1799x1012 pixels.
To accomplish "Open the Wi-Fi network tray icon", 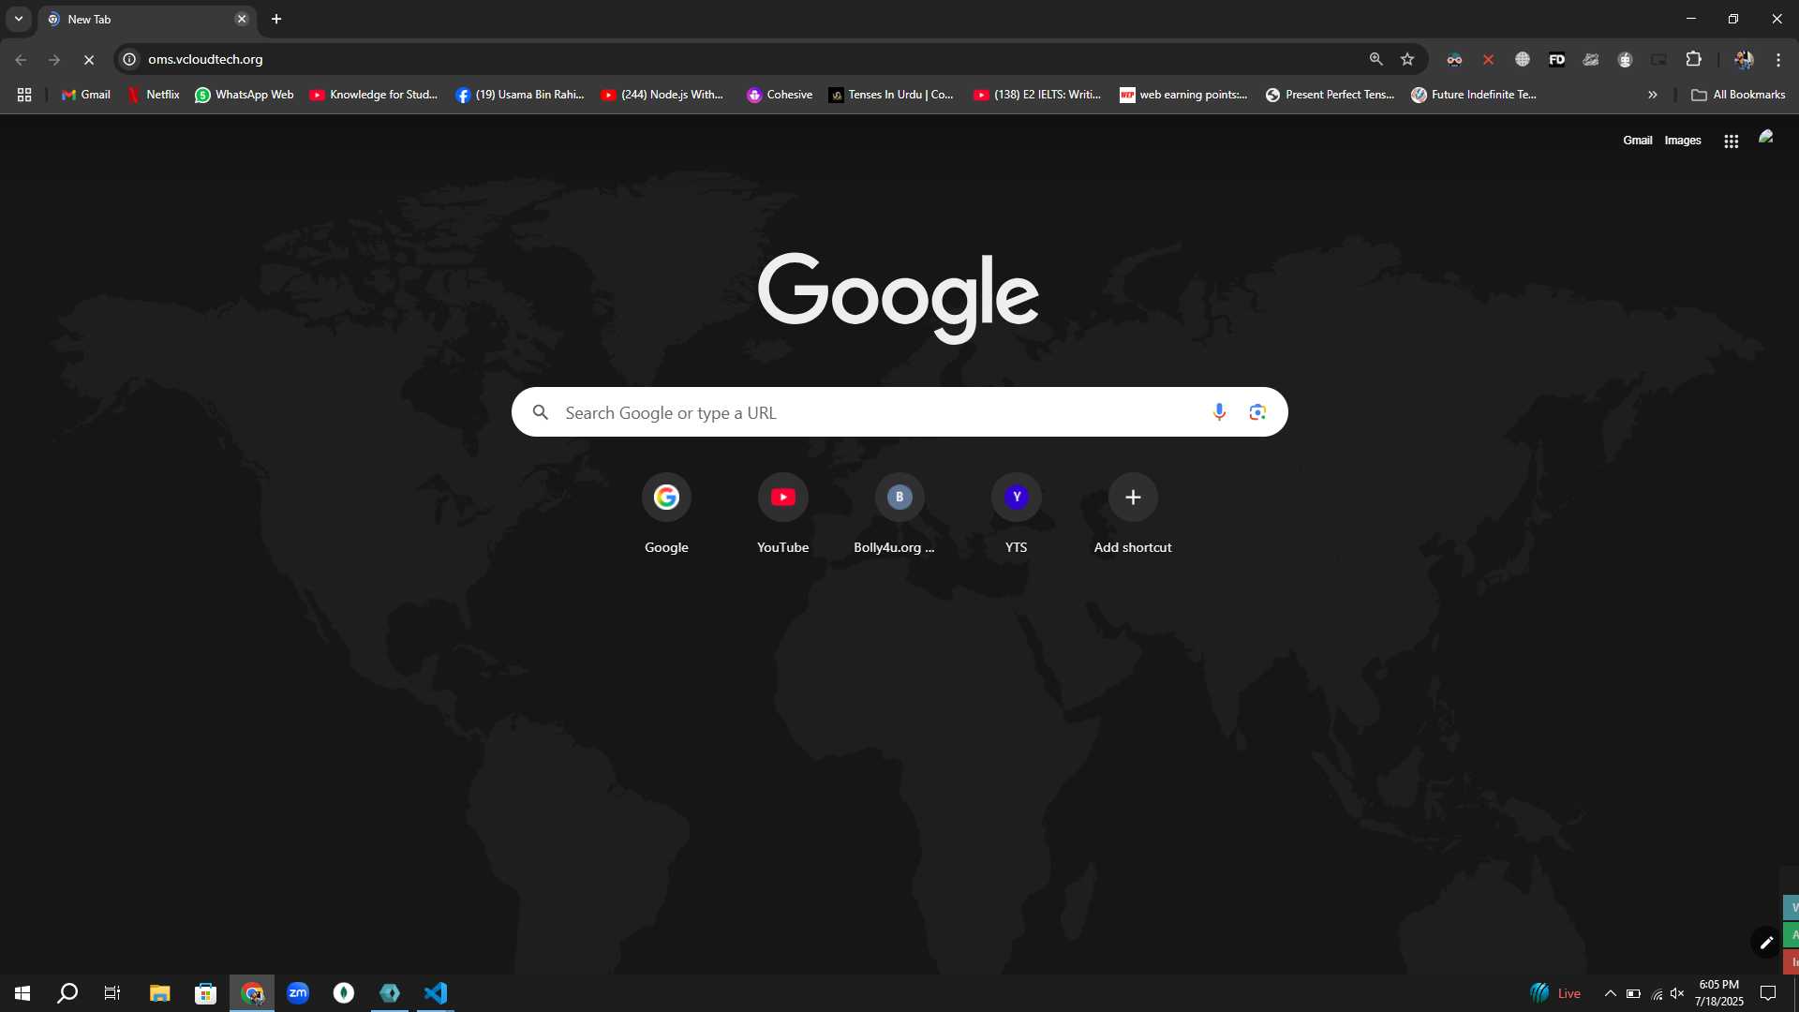I will click(1657, 993).
